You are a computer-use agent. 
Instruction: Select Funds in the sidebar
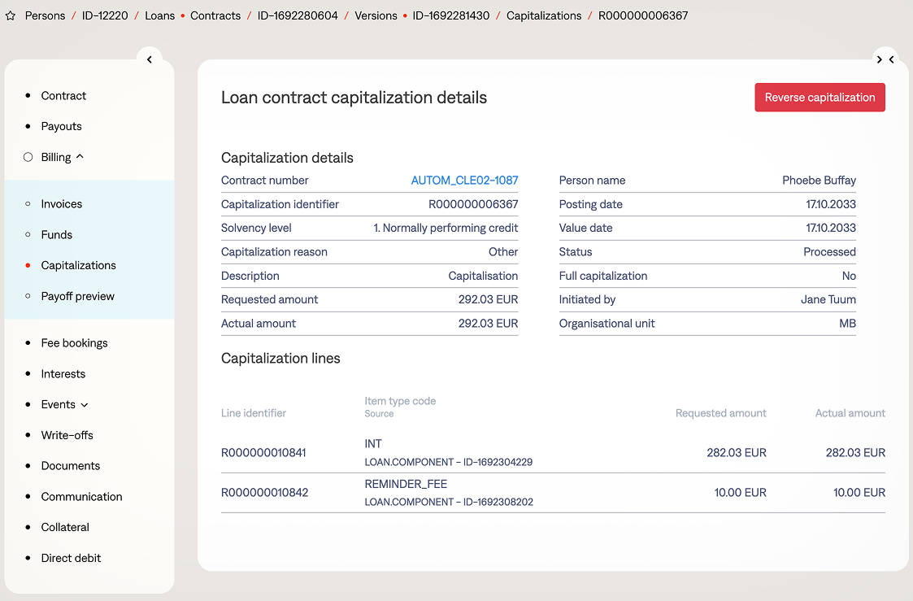[57, 235]
